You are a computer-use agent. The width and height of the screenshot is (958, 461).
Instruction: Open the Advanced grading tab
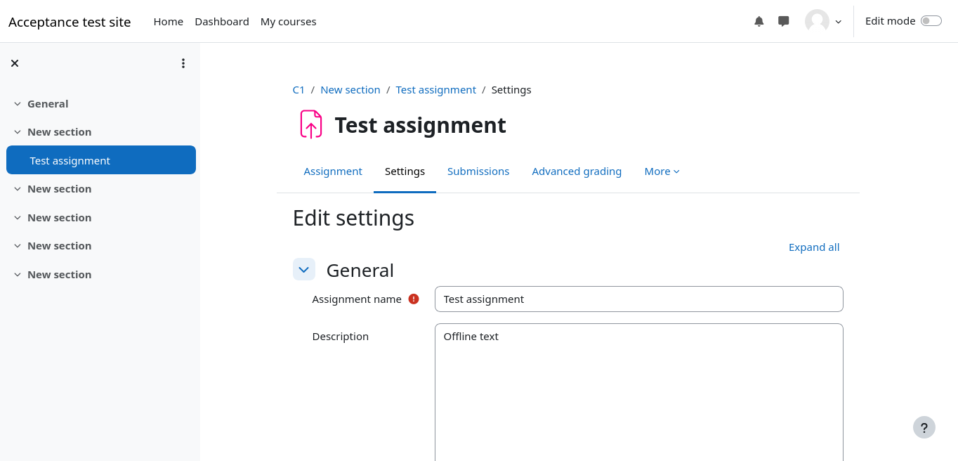(x=576, y=171)
